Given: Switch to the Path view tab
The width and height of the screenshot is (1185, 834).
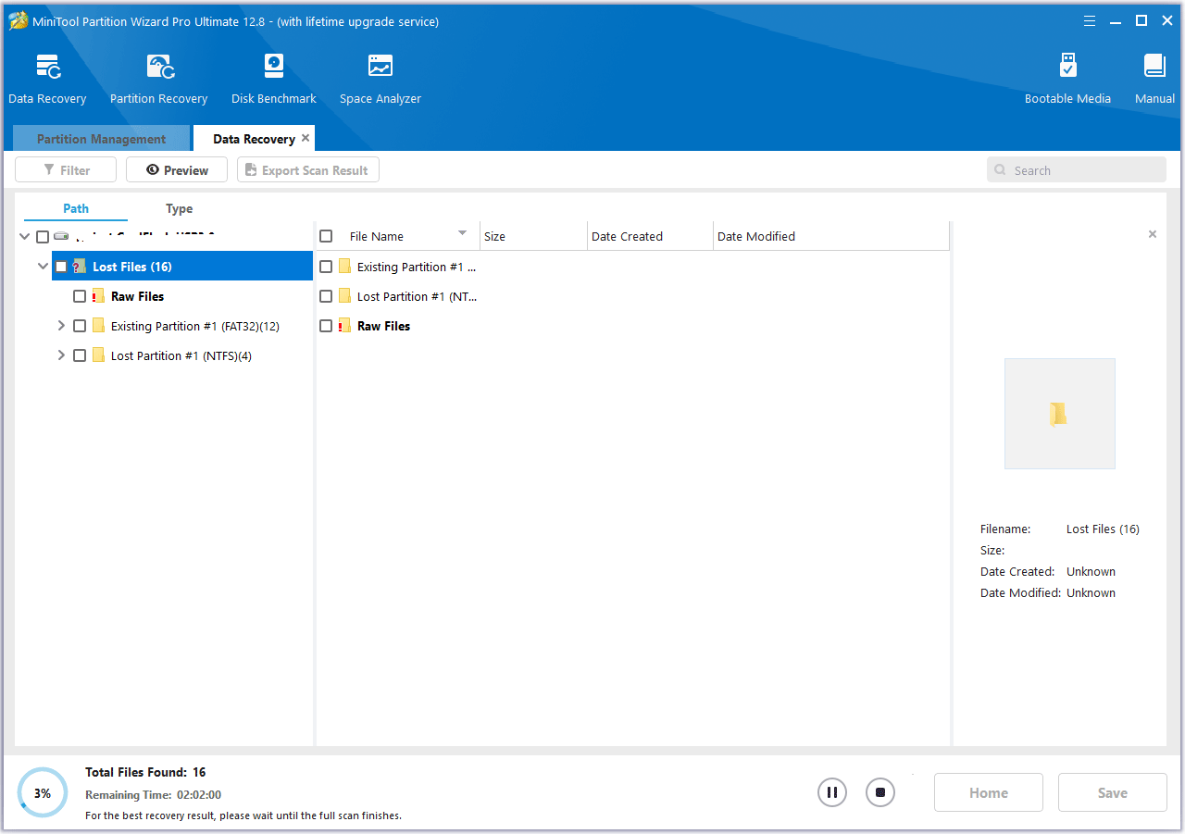Looking at the screenshot, I should coord(76,208).
